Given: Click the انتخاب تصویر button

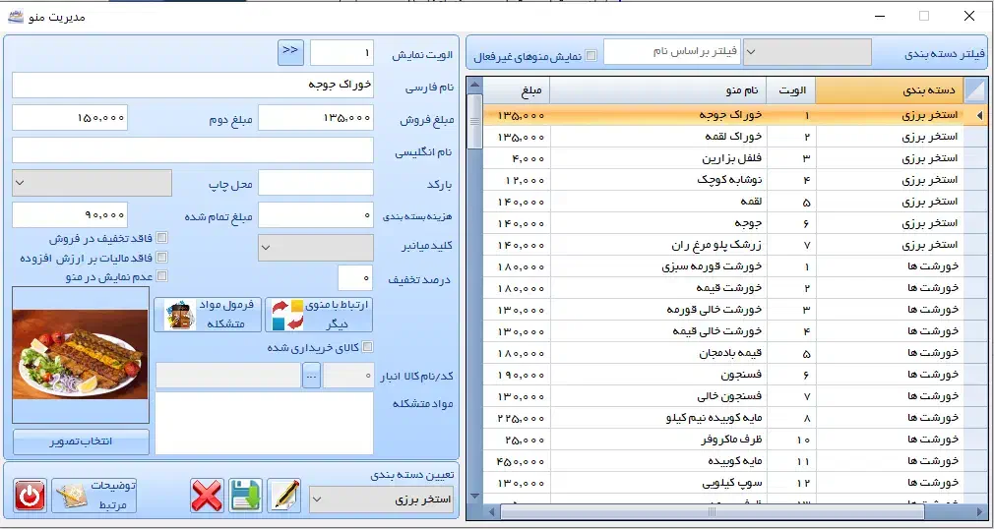Looking at the screenshot, I should click(81, 441).
